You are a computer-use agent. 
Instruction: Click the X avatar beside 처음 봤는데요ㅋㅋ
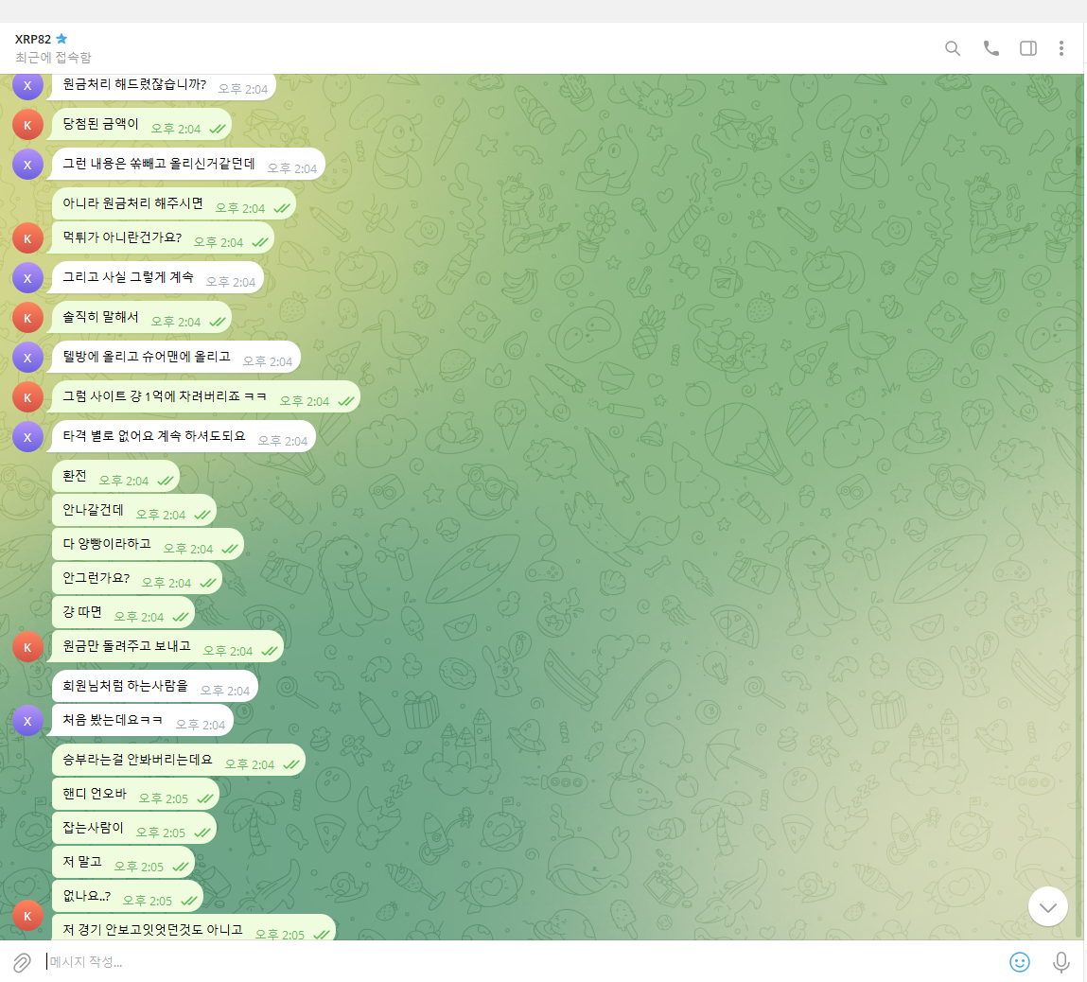coord(27,721)
